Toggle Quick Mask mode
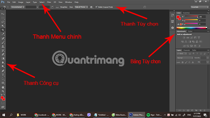The image size is (210, 118). pyautogui.click(x=3, y=103)
